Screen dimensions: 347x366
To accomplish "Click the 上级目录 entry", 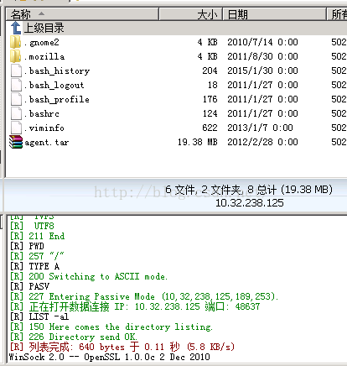I will [44, 28].
